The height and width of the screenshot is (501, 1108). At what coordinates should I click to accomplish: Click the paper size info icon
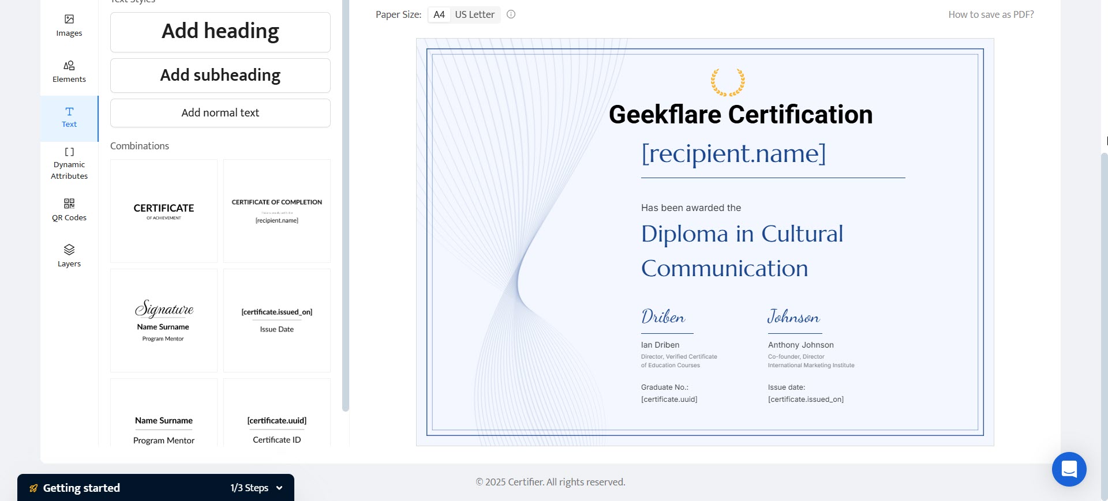click(x=511, y=14)
